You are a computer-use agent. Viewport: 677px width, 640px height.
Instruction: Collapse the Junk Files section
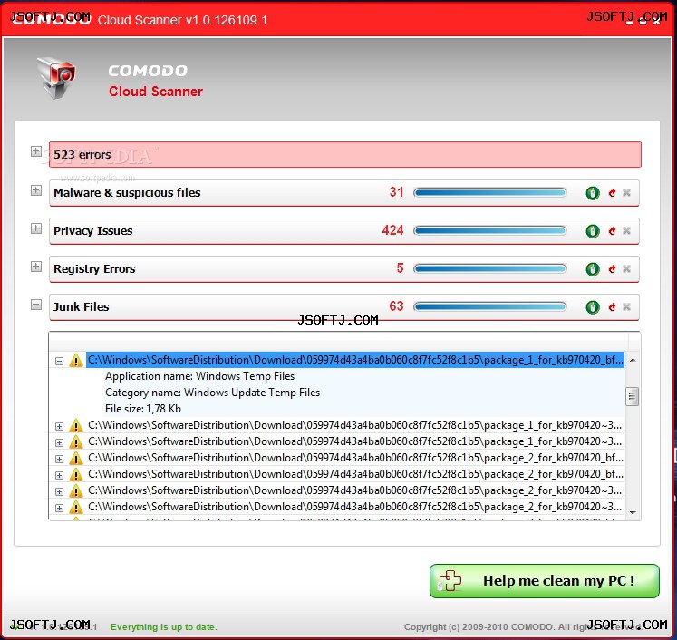(36, 305)
